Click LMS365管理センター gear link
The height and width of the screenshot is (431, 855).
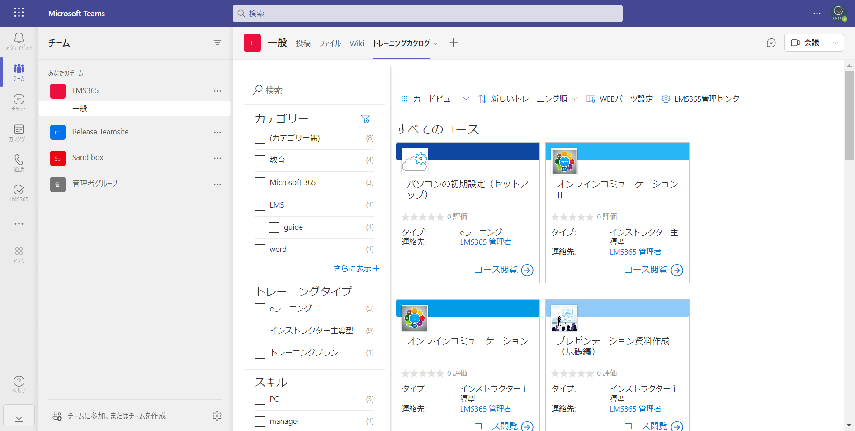(704, 99)
